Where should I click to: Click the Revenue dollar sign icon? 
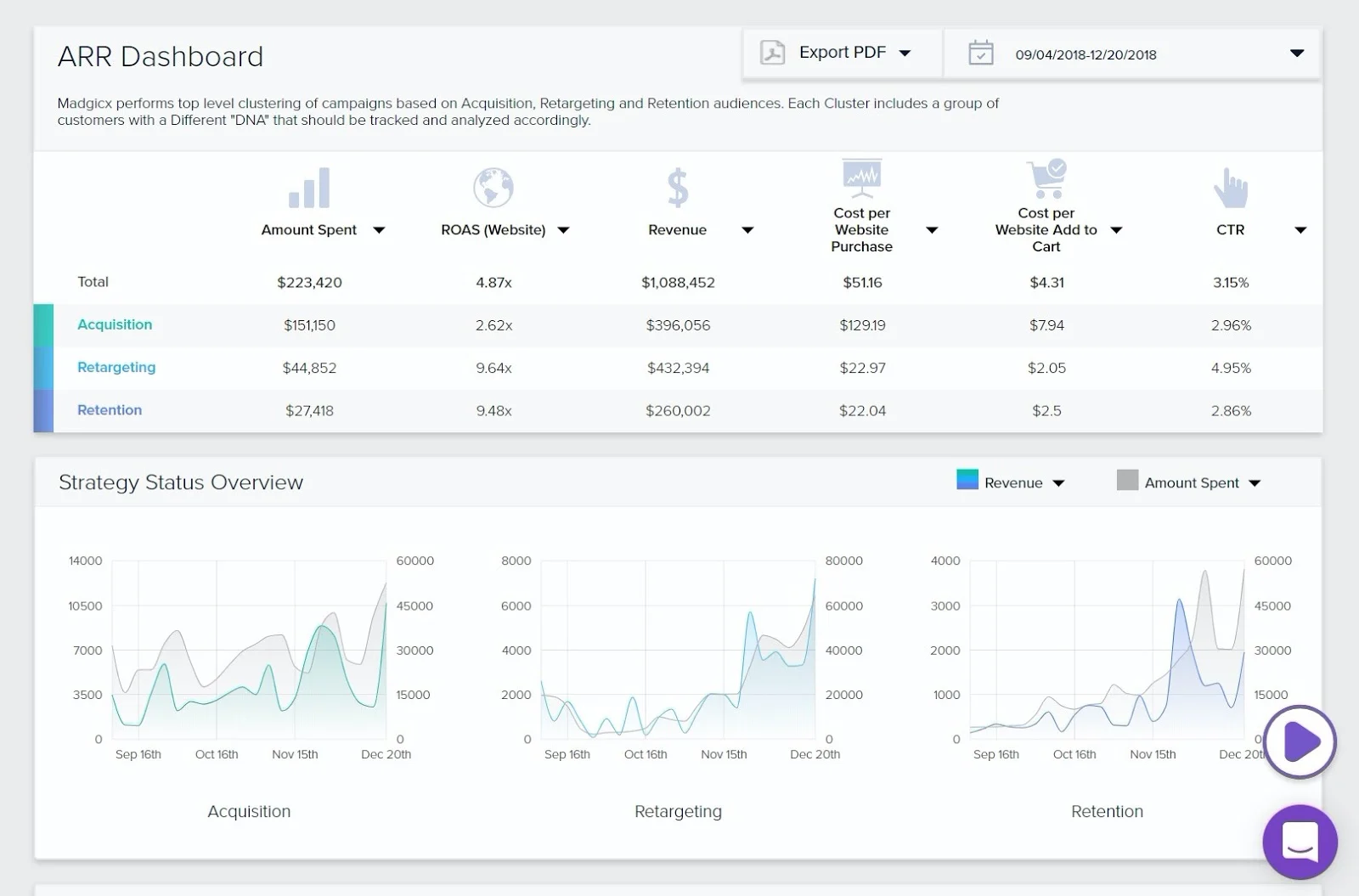click(x=678, y=188)
